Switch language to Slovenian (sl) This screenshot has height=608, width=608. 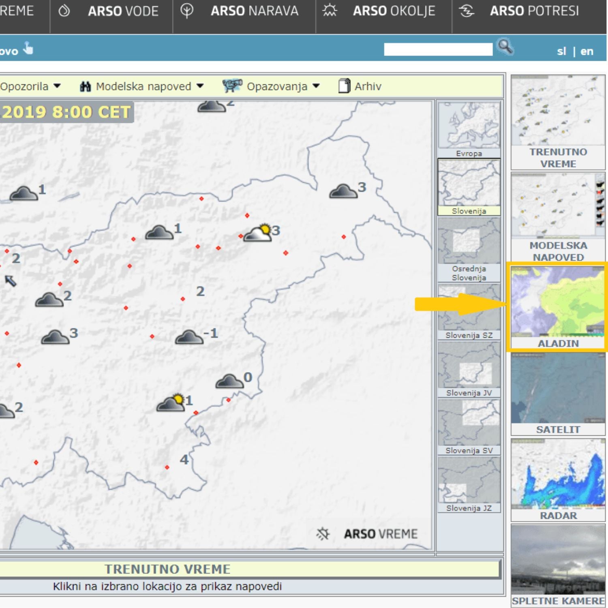pyautogui.click(x=561, y=51)
